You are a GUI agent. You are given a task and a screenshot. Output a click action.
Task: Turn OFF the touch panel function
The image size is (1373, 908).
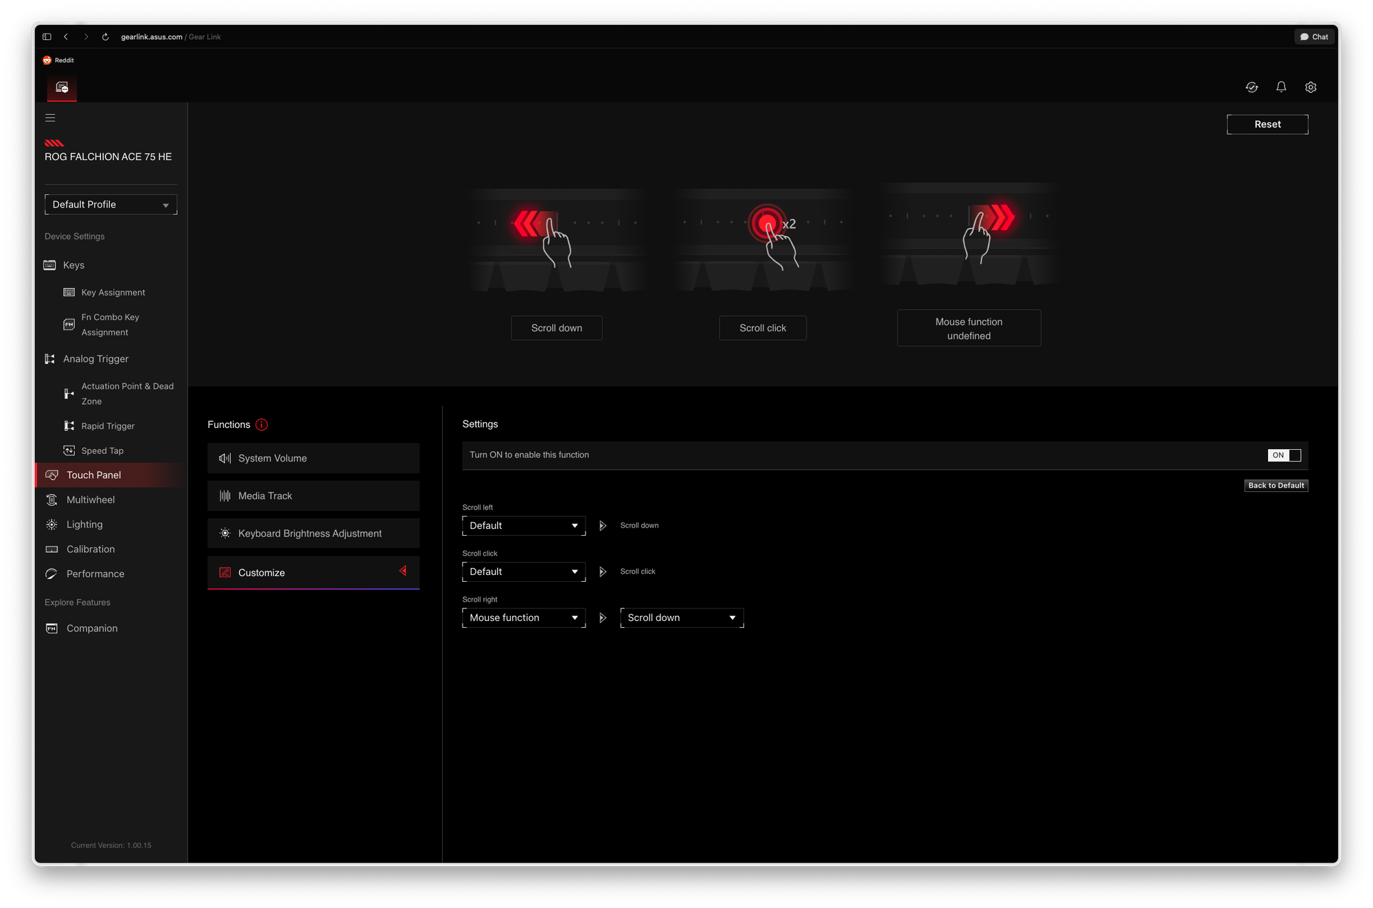pos(1284,455)
